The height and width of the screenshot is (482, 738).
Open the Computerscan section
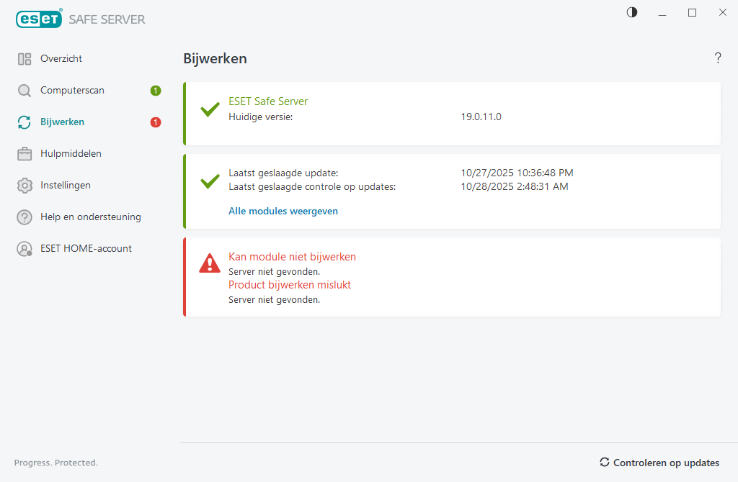(x=72, y=91)
